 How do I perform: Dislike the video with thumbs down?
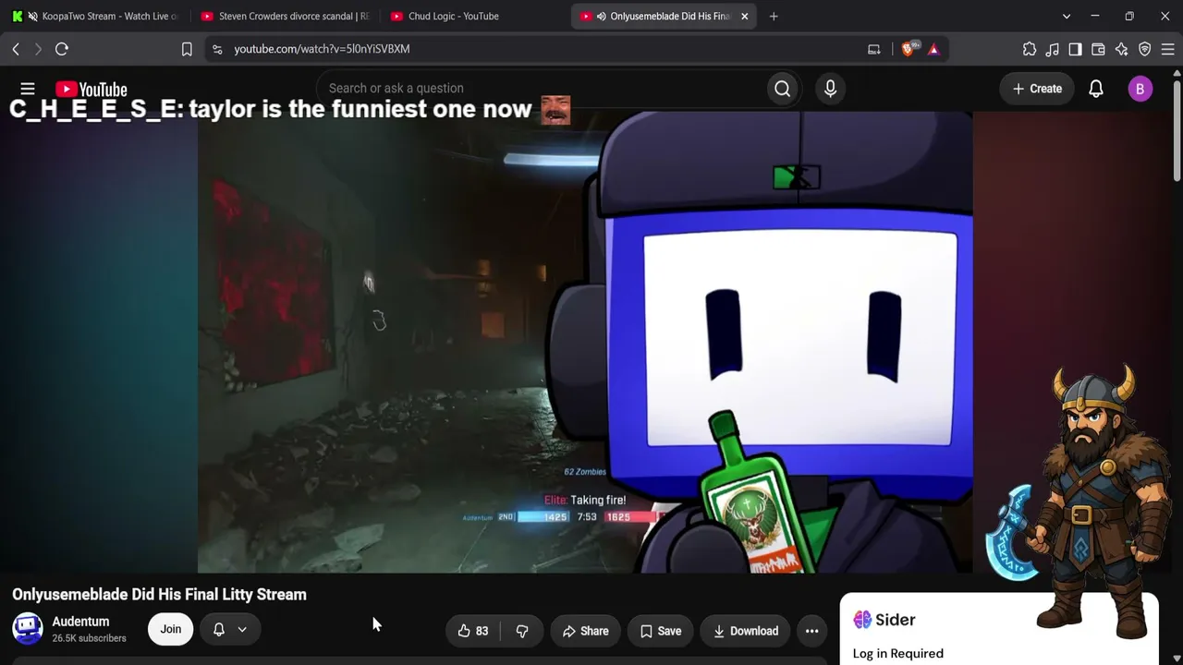pyautogui.click(x=522, y=631)
